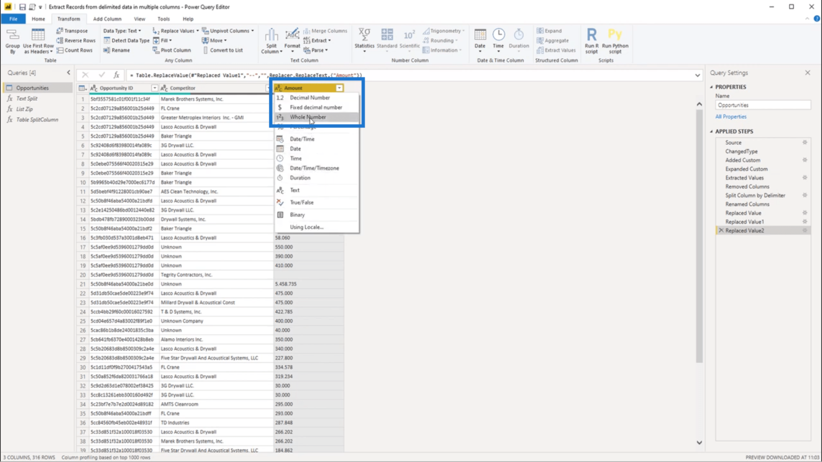Image resolution: width=822 pixels, height=462 pixels.
Task: Collapse the Queries pane
Action: tap(68, 72)
